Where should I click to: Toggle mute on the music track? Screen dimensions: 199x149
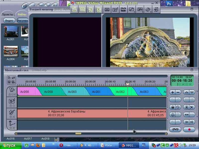pyautogui.click(x=14, y=117)
